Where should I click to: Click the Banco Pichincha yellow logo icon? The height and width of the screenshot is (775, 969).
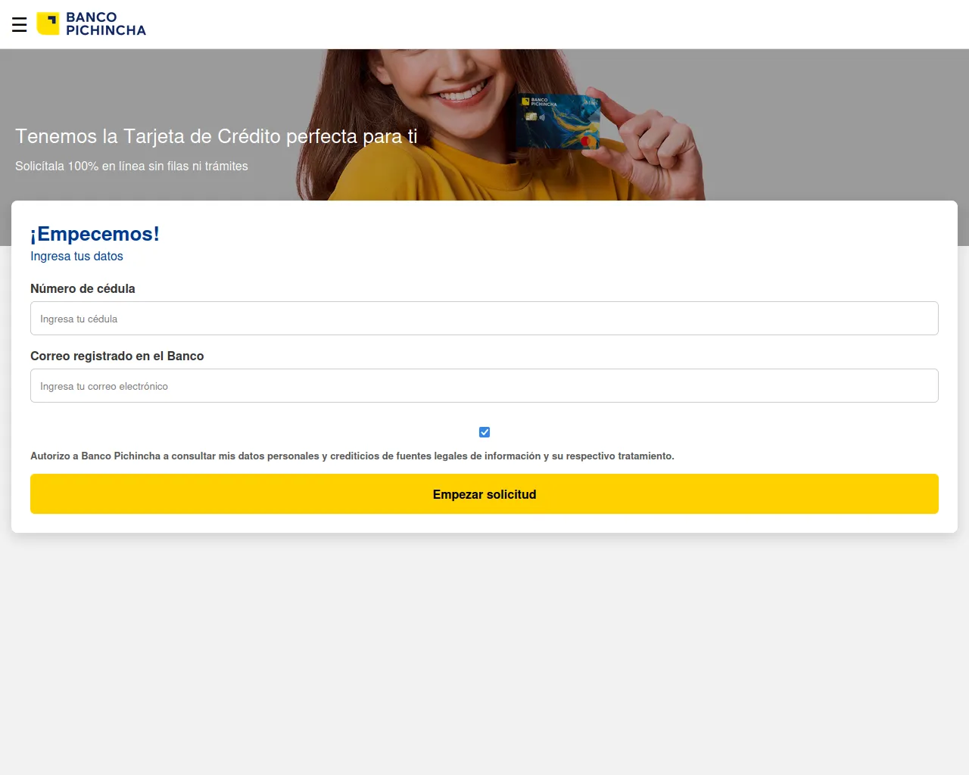click(47, 23)
